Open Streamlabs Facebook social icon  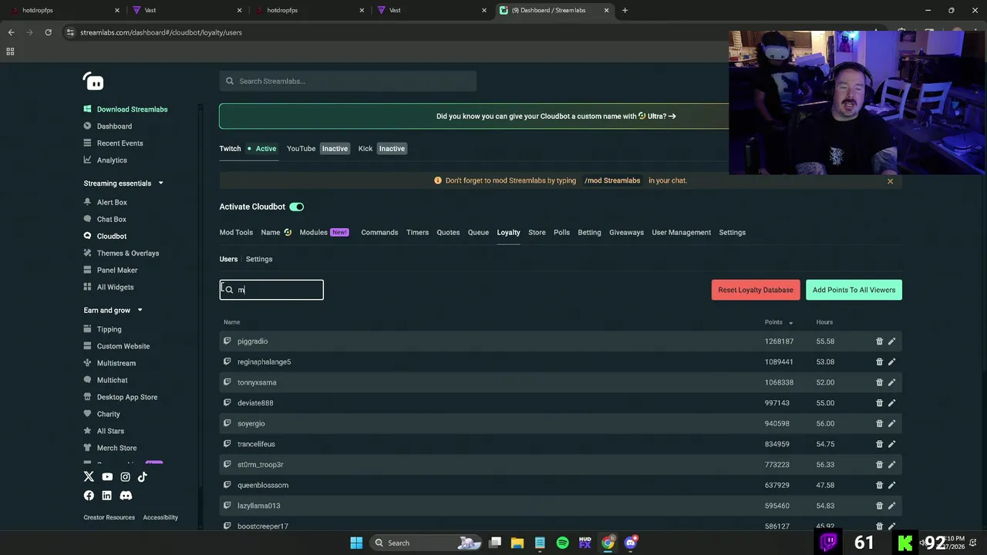pyautogui.click(x=89, y=496)
